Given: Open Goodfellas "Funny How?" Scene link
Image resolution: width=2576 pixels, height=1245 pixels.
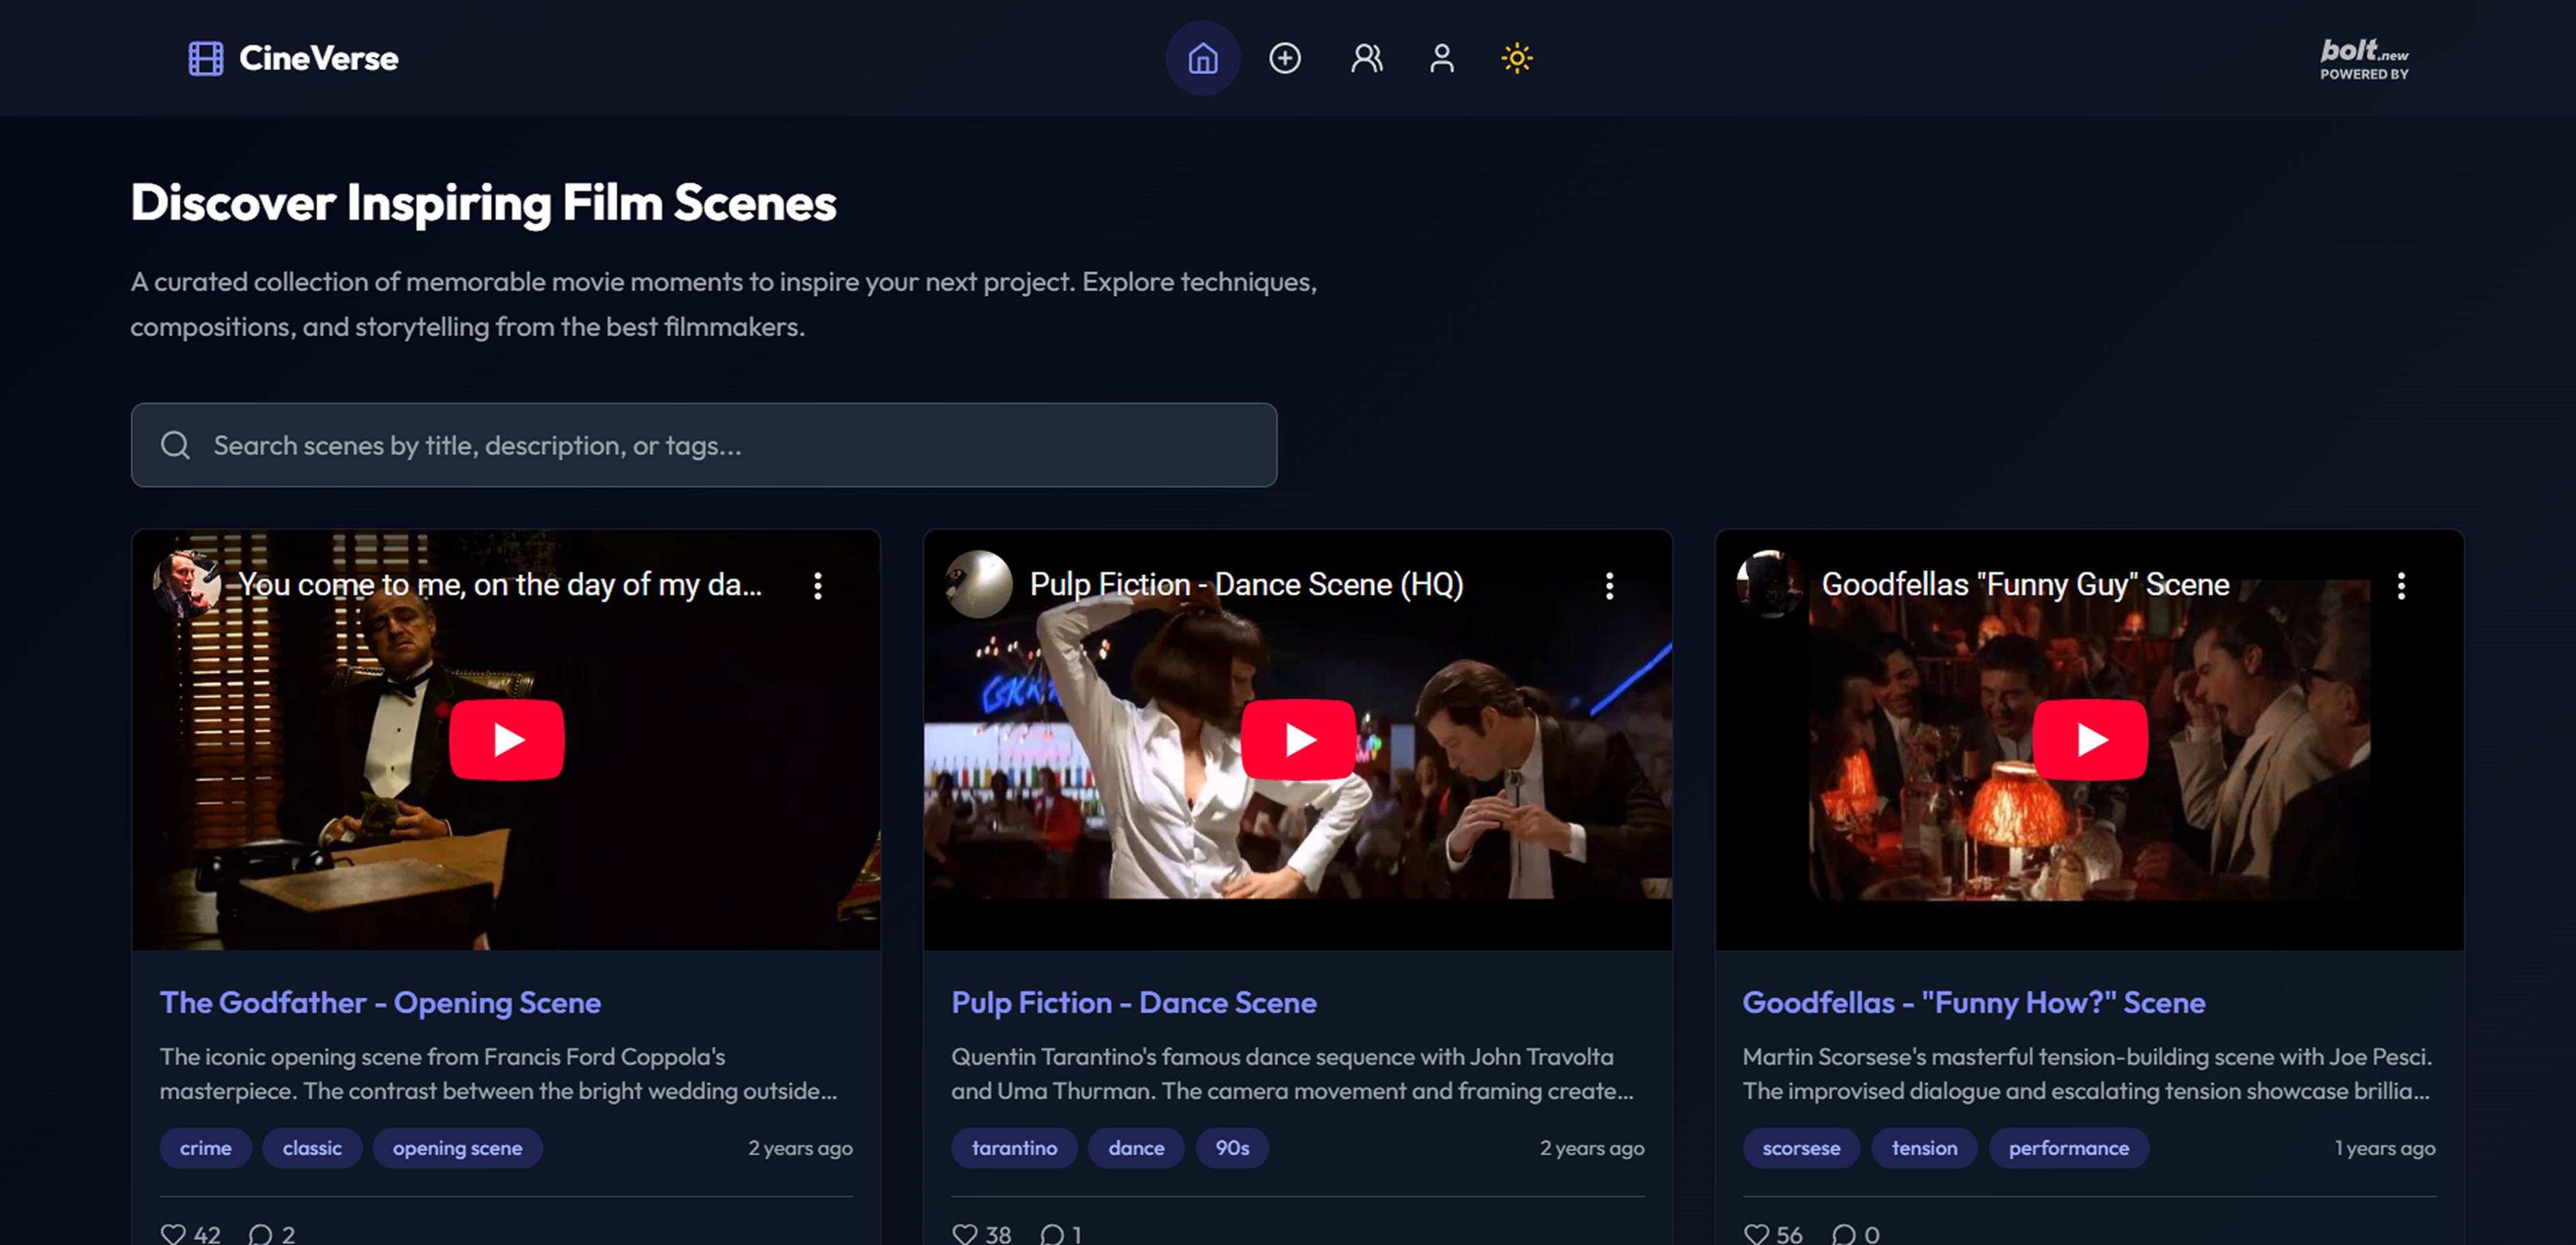Looking at the screenshot, I should 1973,1002.
